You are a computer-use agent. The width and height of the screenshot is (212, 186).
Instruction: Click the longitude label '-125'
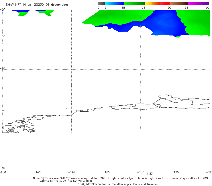click(x=175, y=172)
